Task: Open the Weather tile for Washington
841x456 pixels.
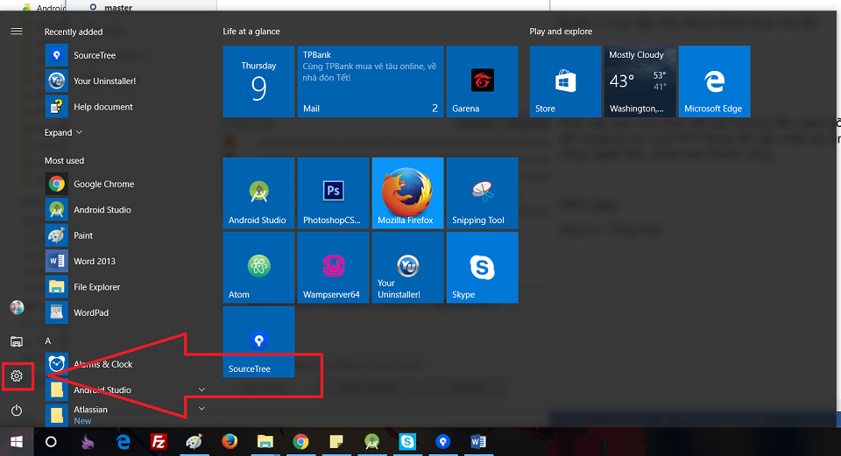Action: (640, 81)
